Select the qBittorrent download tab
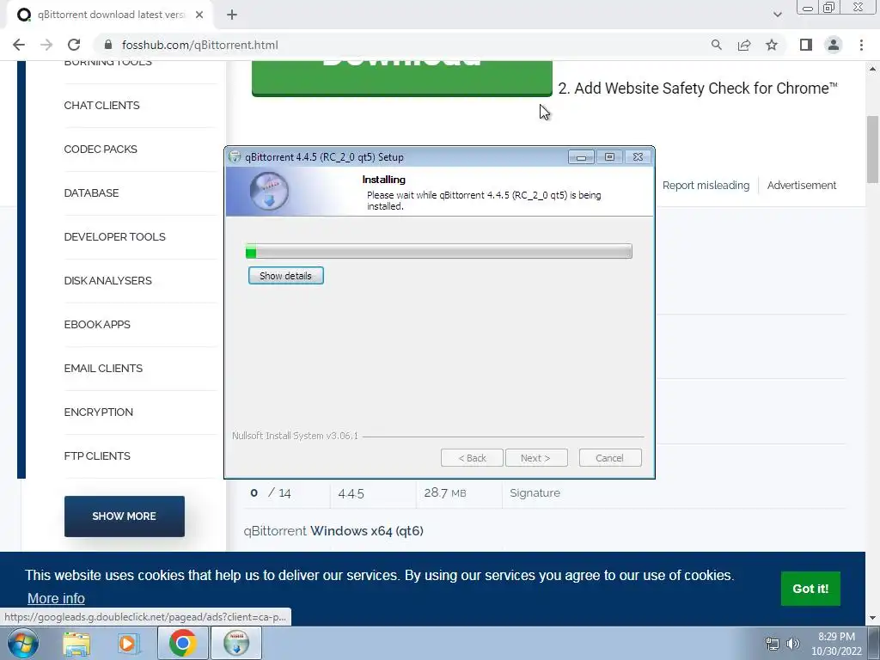Screen dimensions: 880x660 click(110, 15)
